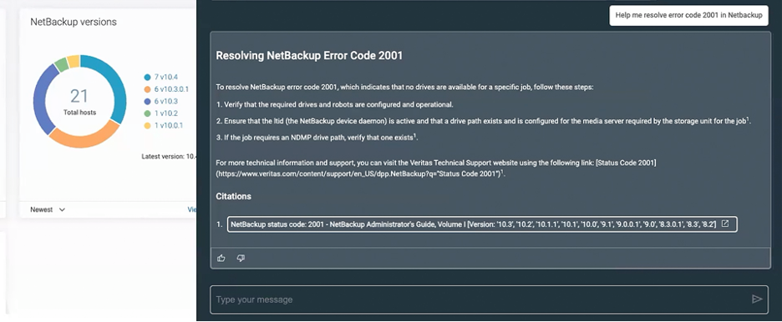The width and height of the screenshot is (782, 322).
Task: Click the thumbs down feedback icon
Action: pos(241,258)
